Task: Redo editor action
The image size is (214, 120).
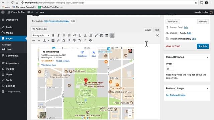Action: click(x=85, y=40)
